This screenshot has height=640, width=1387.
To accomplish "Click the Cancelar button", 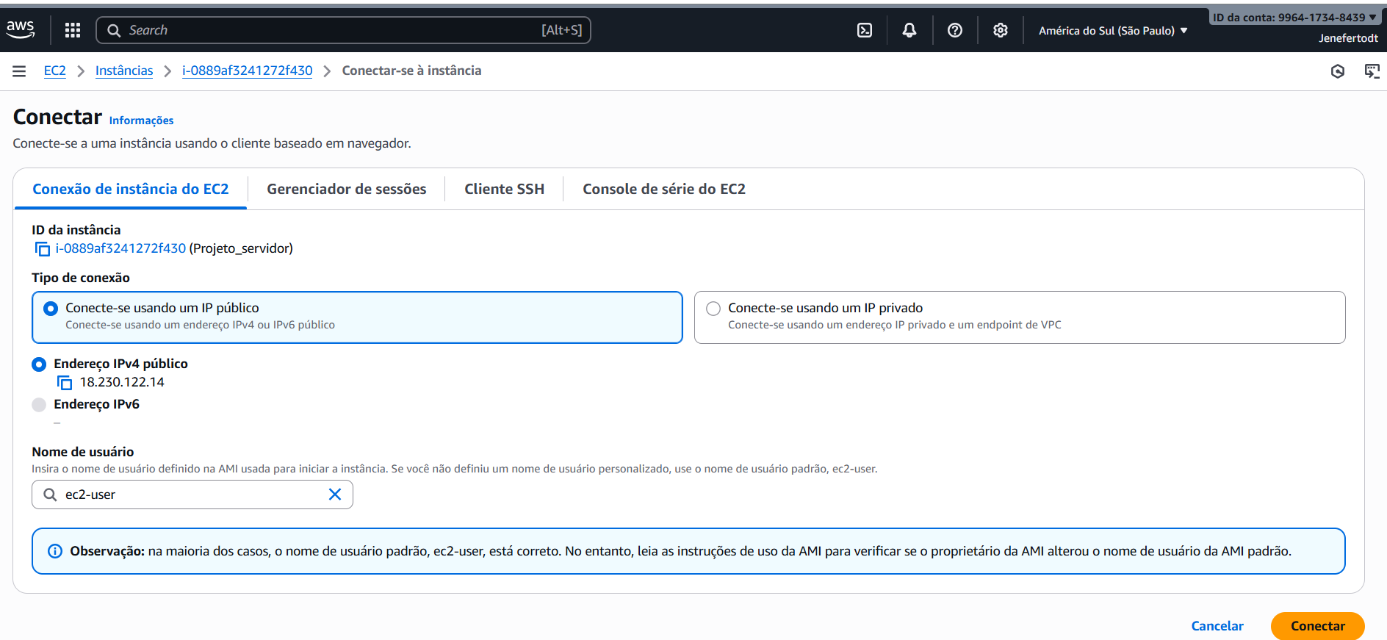I will coord(1217,626).
